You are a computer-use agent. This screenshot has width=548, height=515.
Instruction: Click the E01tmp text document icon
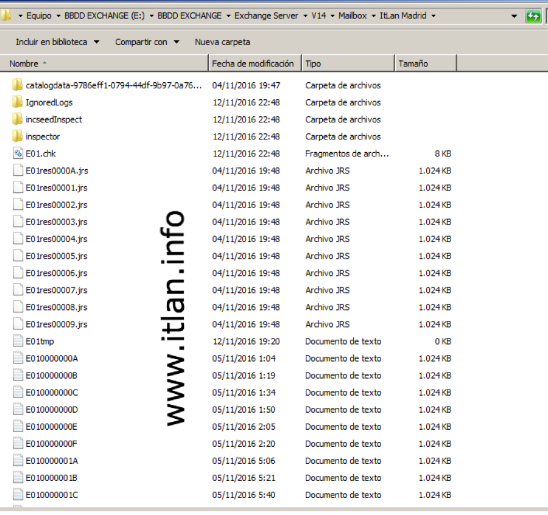pyautogui.click(x=18, y=341)
